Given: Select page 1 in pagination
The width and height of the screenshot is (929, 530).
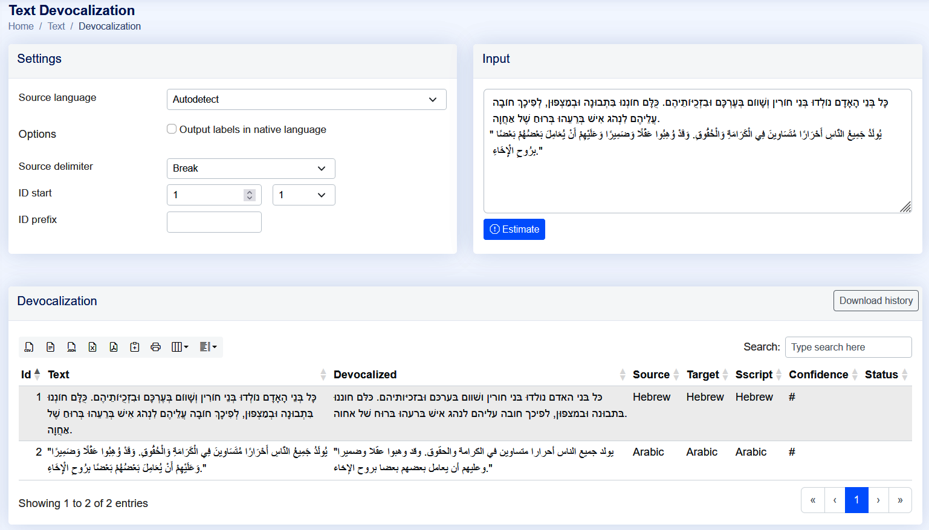Looking at the screenshot, I should coord(856,500).
